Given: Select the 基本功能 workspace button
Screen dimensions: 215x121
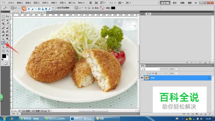Looking at the screenshot, I should (x=165, y=3).
